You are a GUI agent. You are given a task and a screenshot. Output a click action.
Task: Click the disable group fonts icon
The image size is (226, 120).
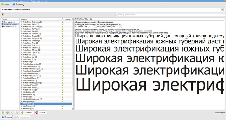[17, 112]
